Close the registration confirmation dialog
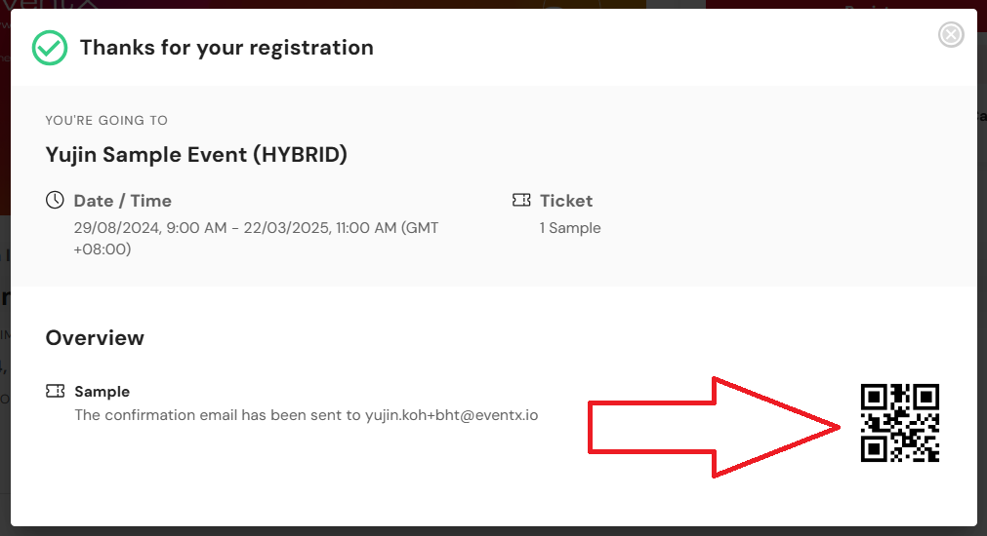 pos(951,34)
